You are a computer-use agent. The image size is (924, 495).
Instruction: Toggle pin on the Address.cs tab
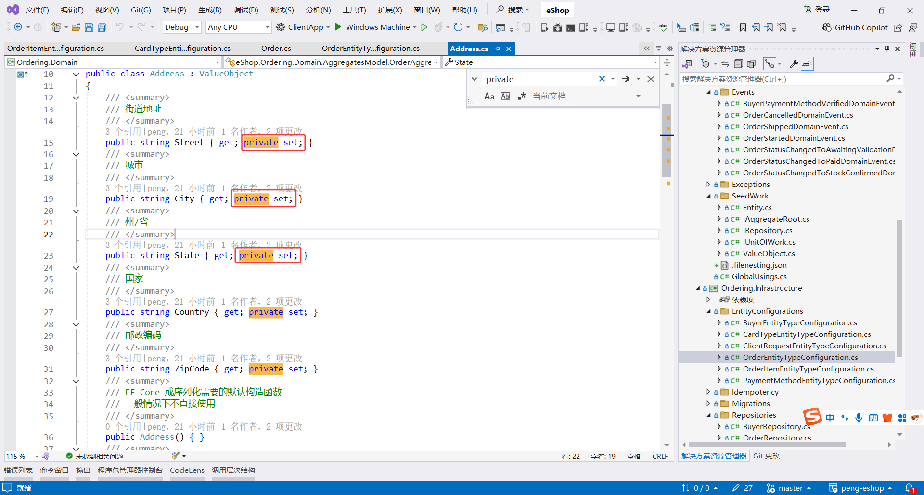coord(498,49)
